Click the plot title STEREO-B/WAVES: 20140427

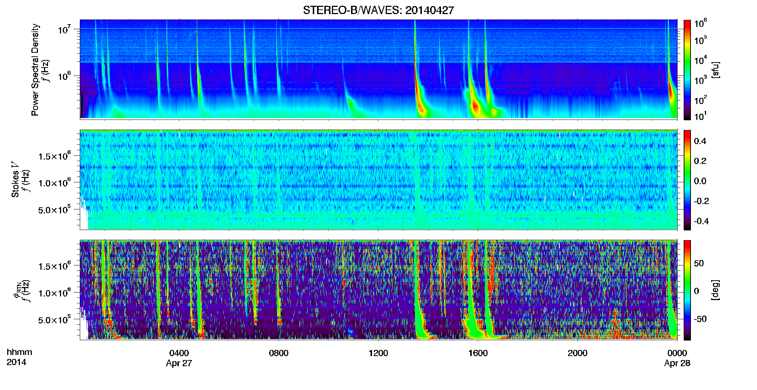pos(378,10)
